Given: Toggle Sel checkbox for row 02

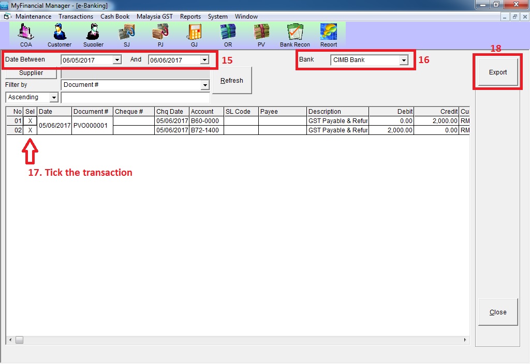Looking at the screenshot, I should (30, 130).
